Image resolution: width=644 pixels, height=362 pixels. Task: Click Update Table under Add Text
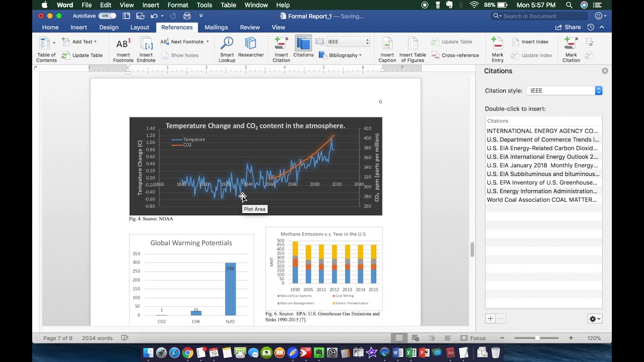[82, 55]
